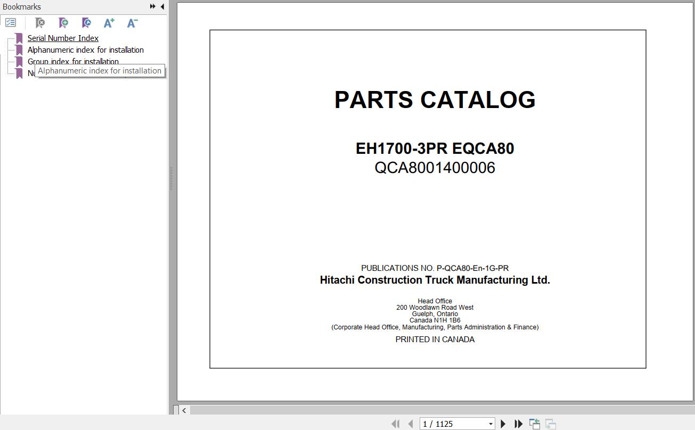Collapse the bookmarks panel with left arrow
Image resolution: width=695 pixels, height=430 pixels.
[x=162, y=6]
